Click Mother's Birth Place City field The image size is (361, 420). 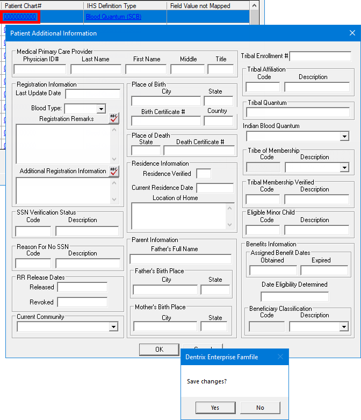coord(165,326)
